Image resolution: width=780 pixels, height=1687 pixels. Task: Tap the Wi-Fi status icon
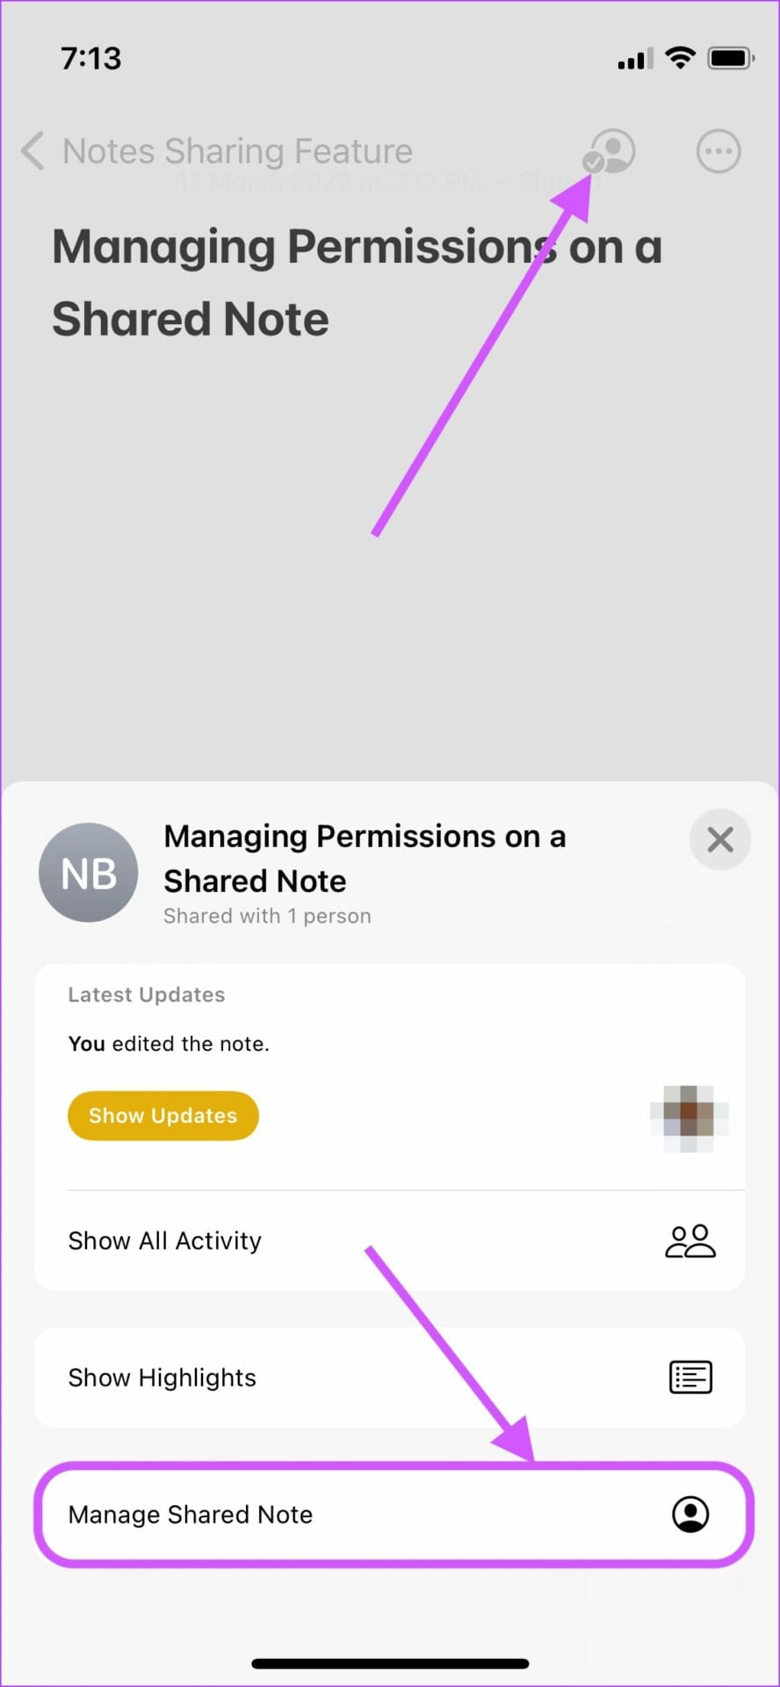coord(681,58)
